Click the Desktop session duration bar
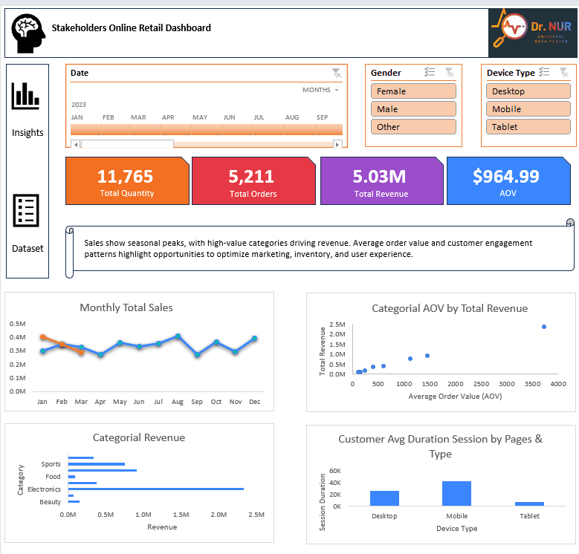Image resolution: width=579 pixels, height=554 pixels. (384, 498)
